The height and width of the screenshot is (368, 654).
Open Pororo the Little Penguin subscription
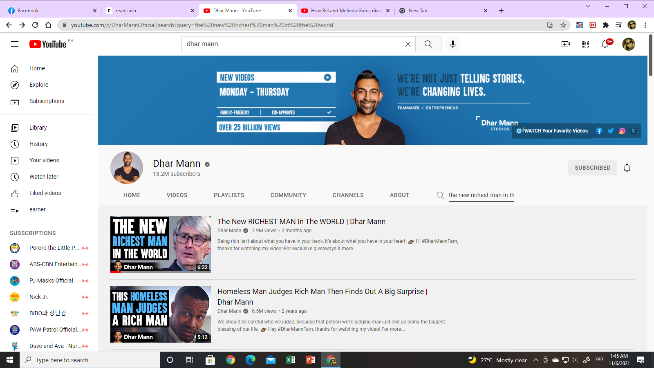[x=49, y=248]
